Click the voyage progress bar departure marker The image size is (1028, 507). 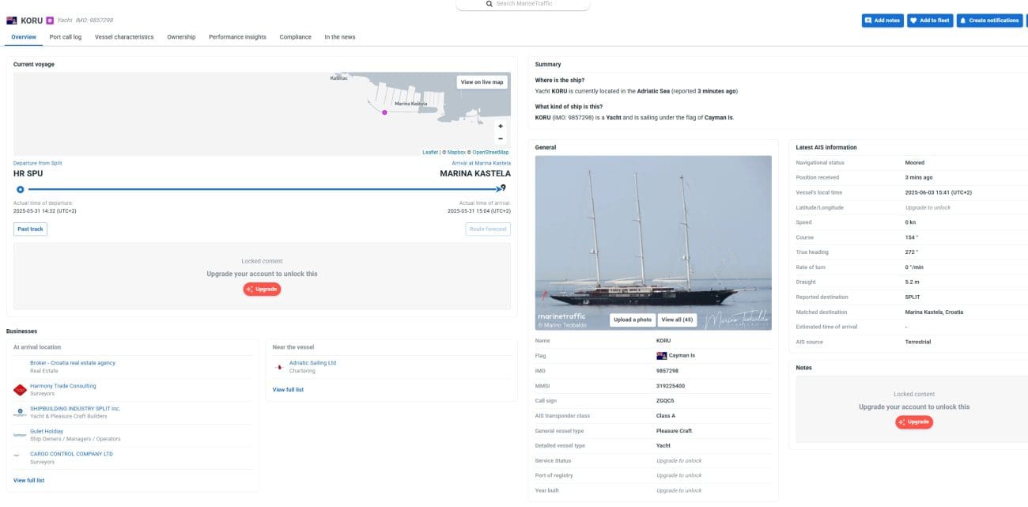[21, 189]
